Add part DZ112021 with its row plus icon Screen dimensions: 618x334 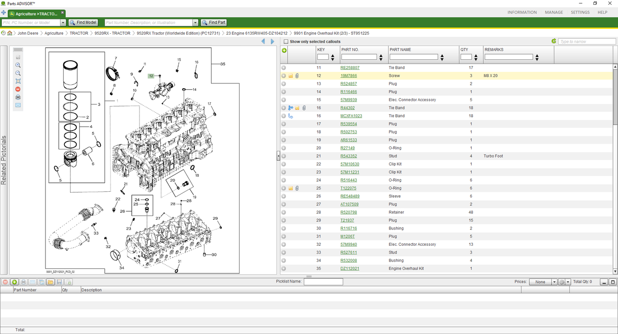(284, 269)
